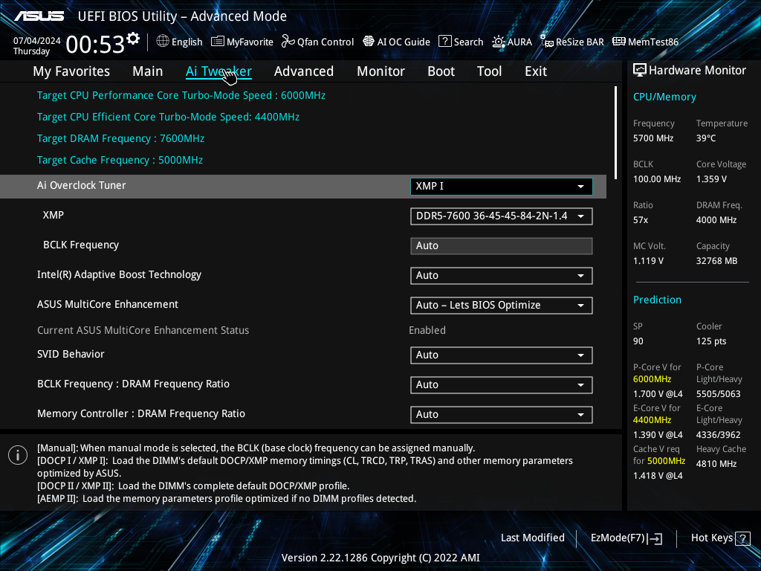
Task: Click the Hot Keys question mark icon
Action: [742, 538]
